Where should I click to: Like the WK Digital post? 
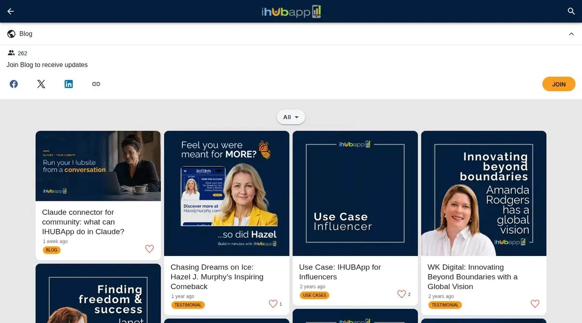pos(535,304)
